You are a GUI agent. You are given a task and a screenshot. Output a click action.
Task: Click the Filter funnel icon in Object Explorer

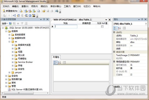click(22, 23)
